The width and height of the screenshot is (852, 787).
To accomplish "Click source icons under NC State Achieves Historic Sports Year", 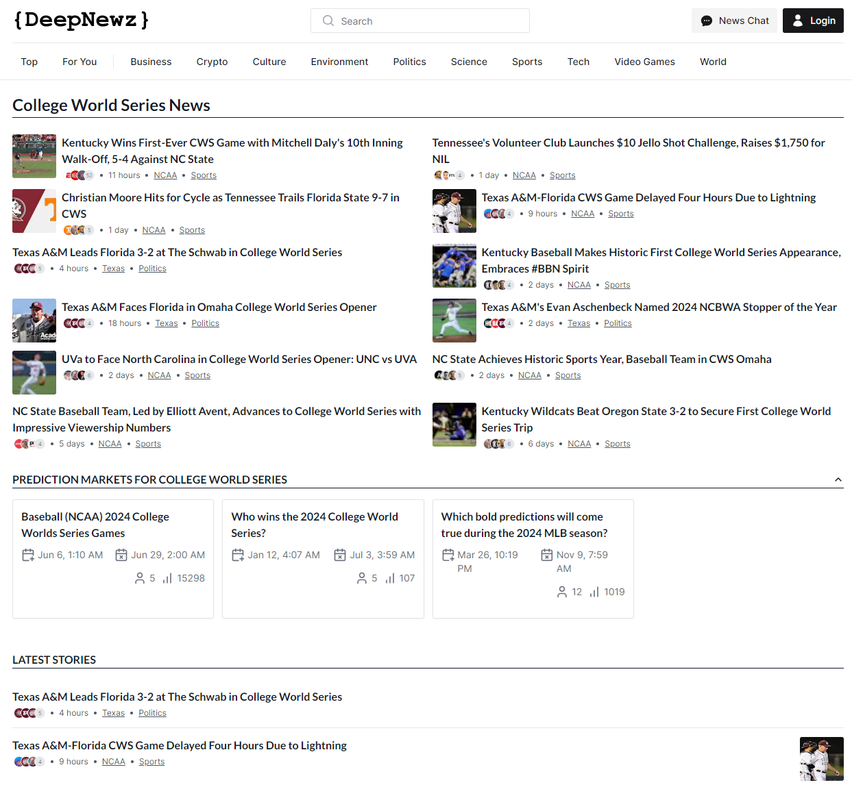I will [449, 375].
